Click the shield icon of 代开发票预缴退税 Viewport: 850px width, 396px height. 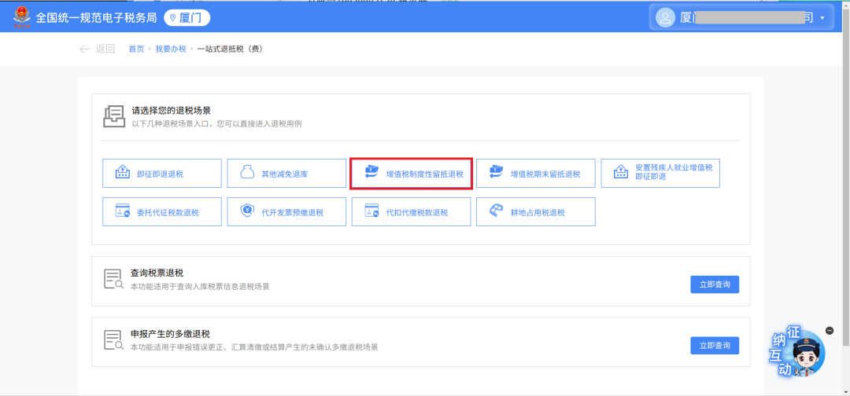[247, 211]
